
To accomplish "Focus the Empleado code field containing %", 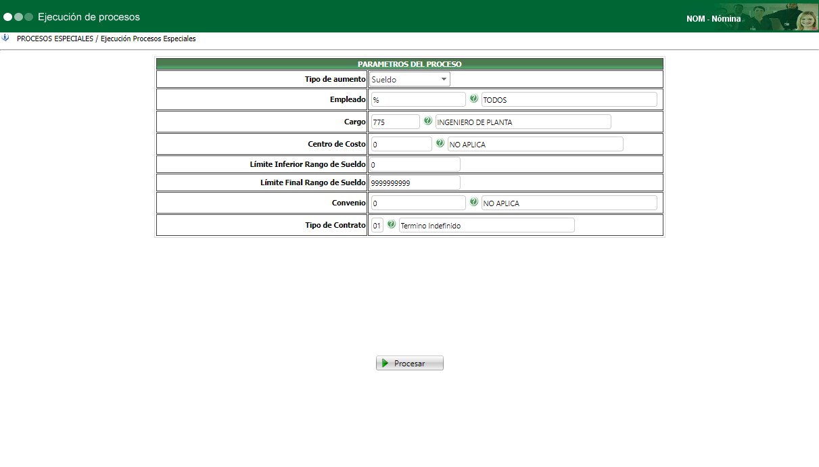I will (419, 99).
